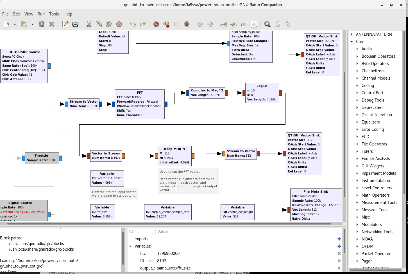Image resolution: width=408 pixels, height=274 pixels.
Task: Expand the Filters block category
Action: tap(357, 151)
